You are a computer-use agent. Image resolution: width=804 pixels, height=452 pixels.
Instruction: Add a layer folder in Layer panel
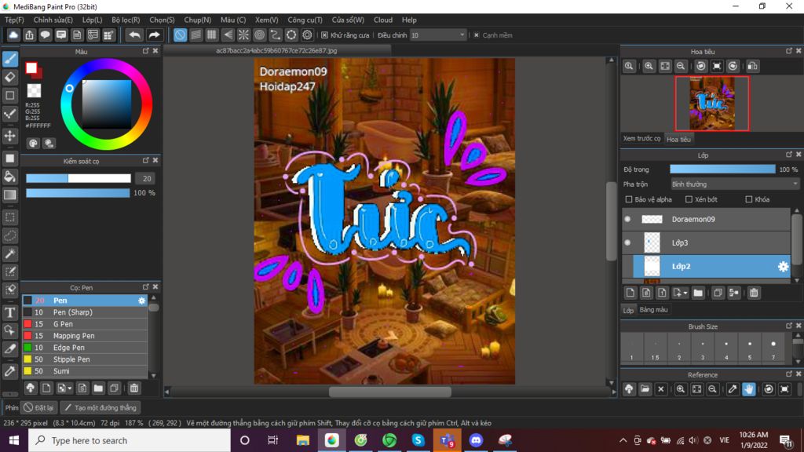tap(698, 293)
